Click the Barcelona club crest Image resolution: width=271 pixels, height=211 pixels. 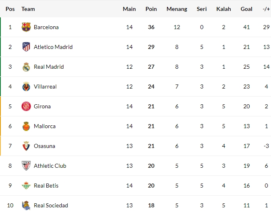pyautogui.click(x=26, y=27)
